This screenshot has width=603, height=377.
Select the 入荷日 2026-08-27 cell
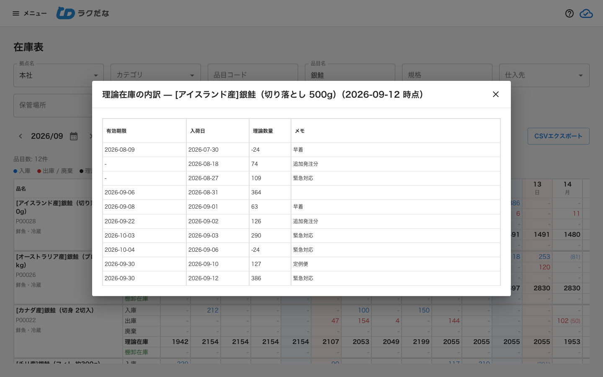coord(218,178)
